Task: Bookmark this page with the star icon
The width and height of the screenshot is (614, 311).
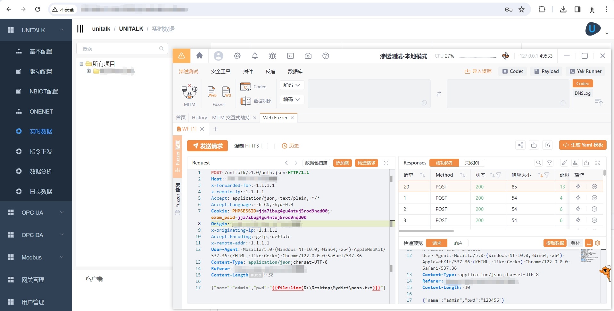Action: click(522, 9)
